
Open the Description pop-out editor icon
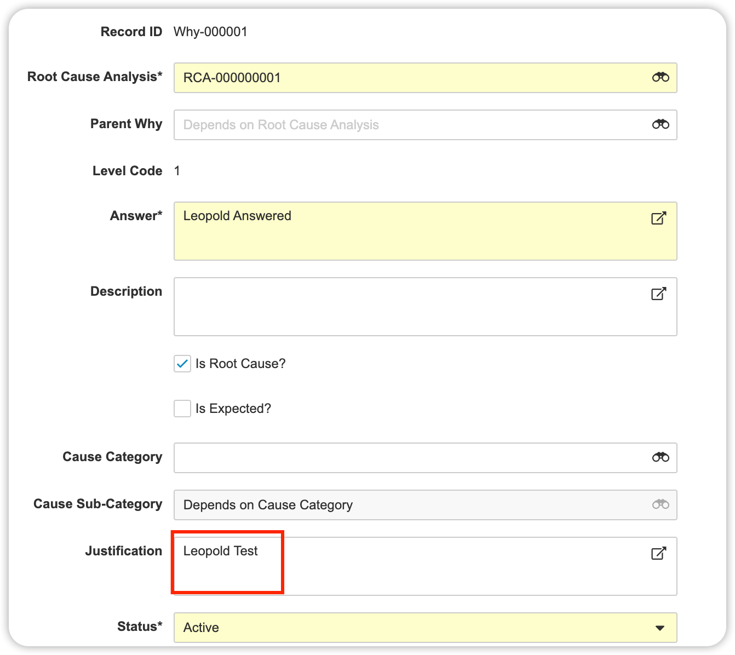click(x=658, y=294)
